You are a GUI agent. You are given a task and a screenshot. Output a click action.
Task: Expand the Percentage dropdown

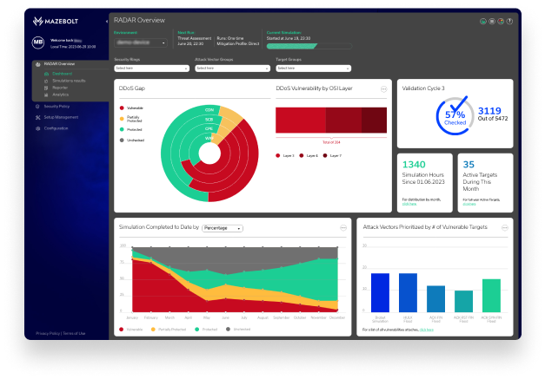coord(222,228)
